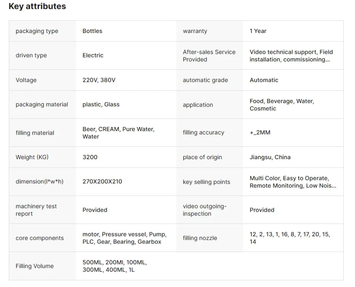Click the +_2MM filling accuracy value
This screenshot has width=355, height=287.
[260, 132]
